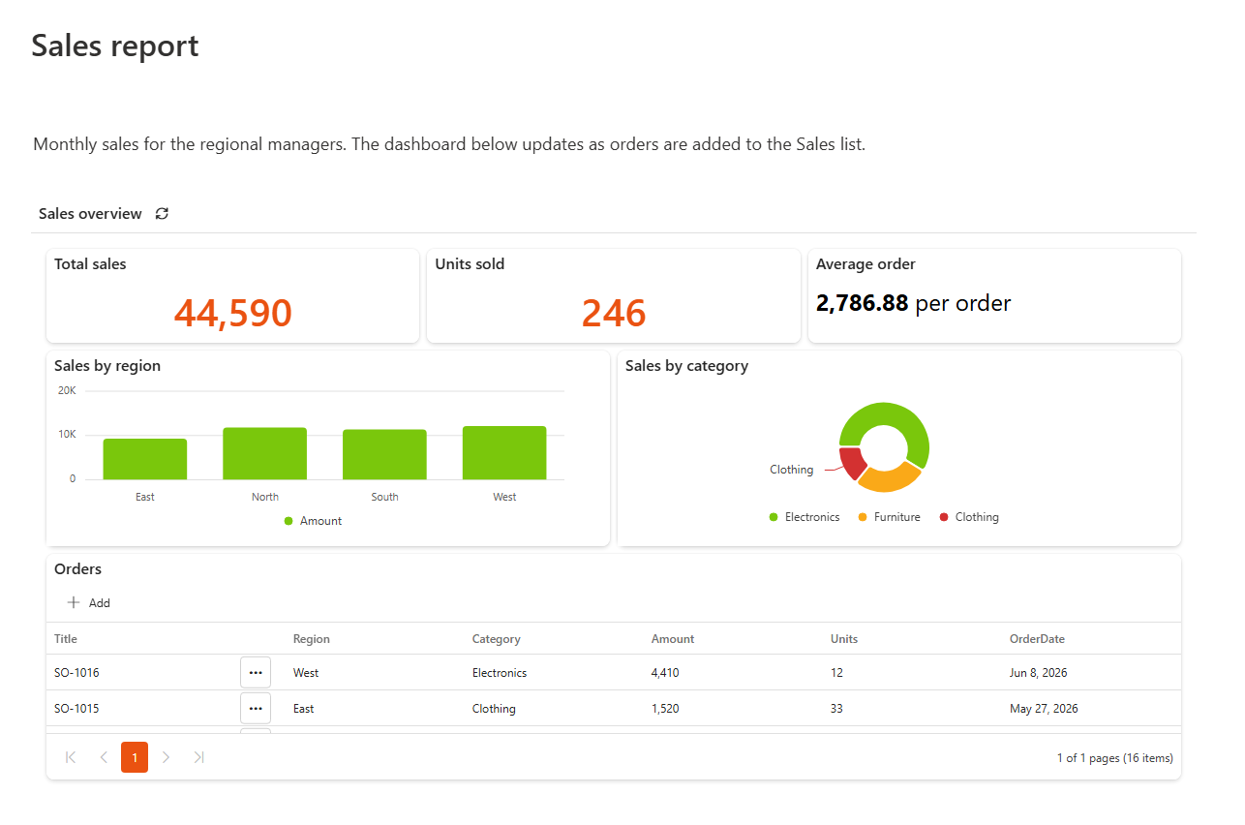1245x825 pixels.
Task: Sort orders by the Region column
Action: click(312, 639)
